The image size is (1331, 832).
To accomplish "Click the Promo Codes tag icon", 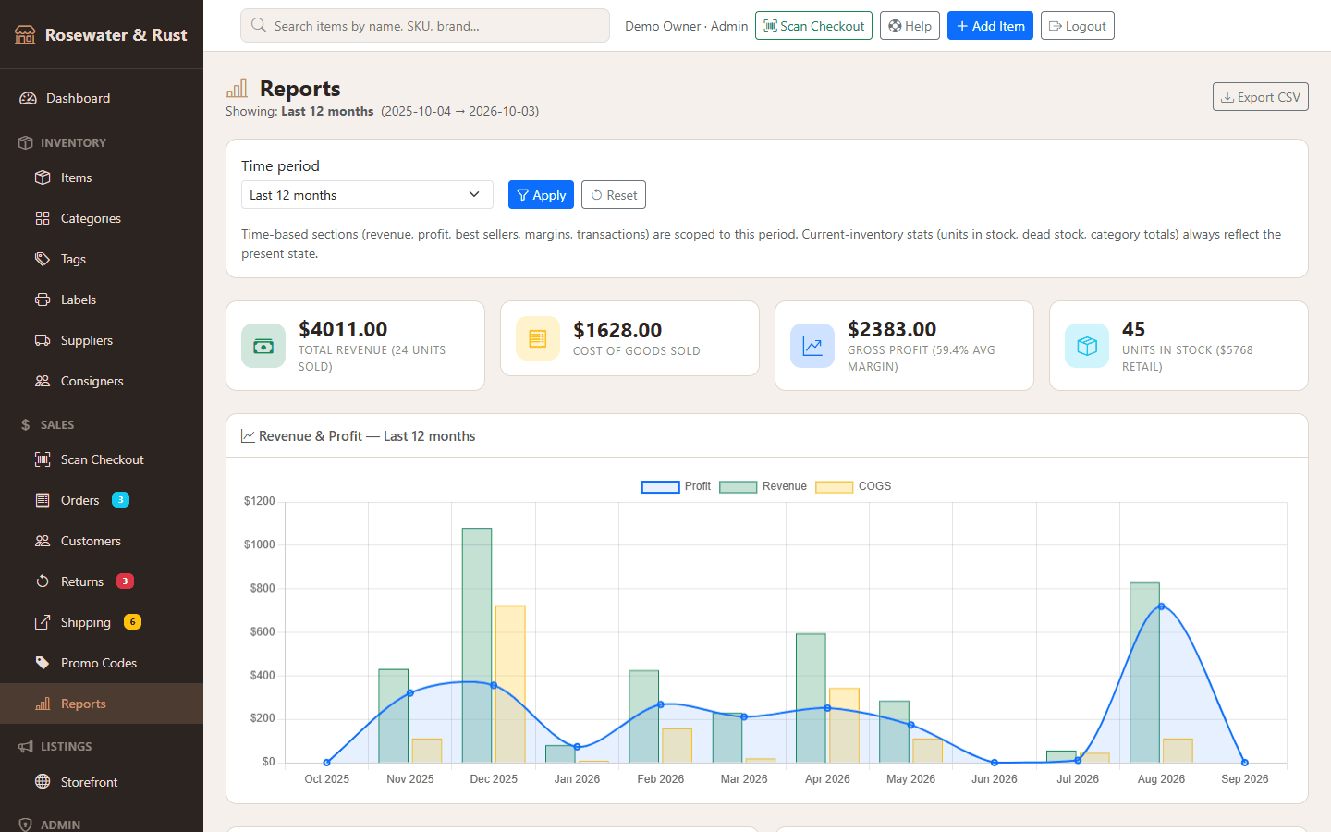I will pos(43,663).
